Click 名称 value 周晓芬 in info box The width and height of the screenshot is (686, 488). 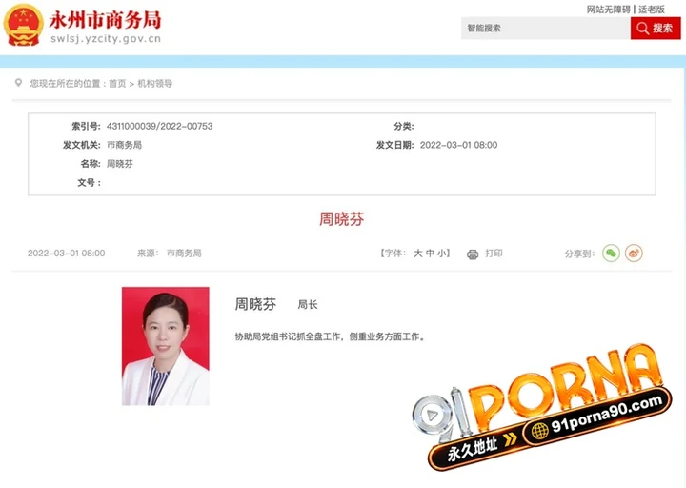[x=120, y=164]
